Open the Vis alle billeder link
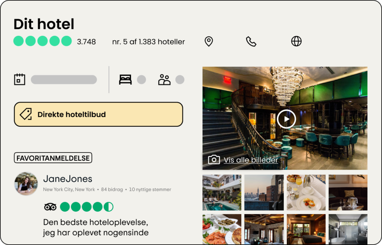The width and height of the screenshot is (382, 245). point(251,160)
